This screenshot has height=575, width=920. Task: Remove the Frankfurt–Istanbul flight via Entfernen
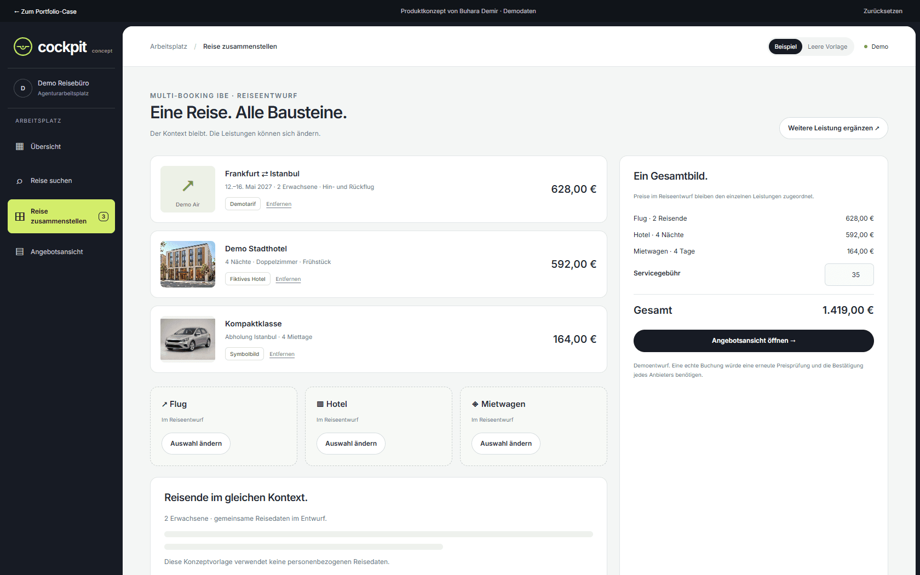pos(279,204)
